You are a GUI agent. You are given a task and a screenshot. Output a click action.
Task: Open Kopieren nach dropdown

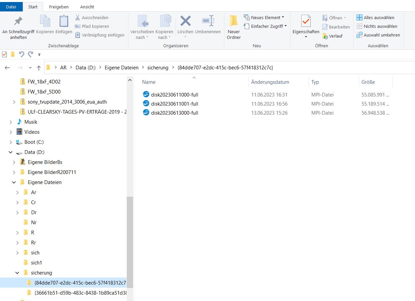tap(165, 27)
